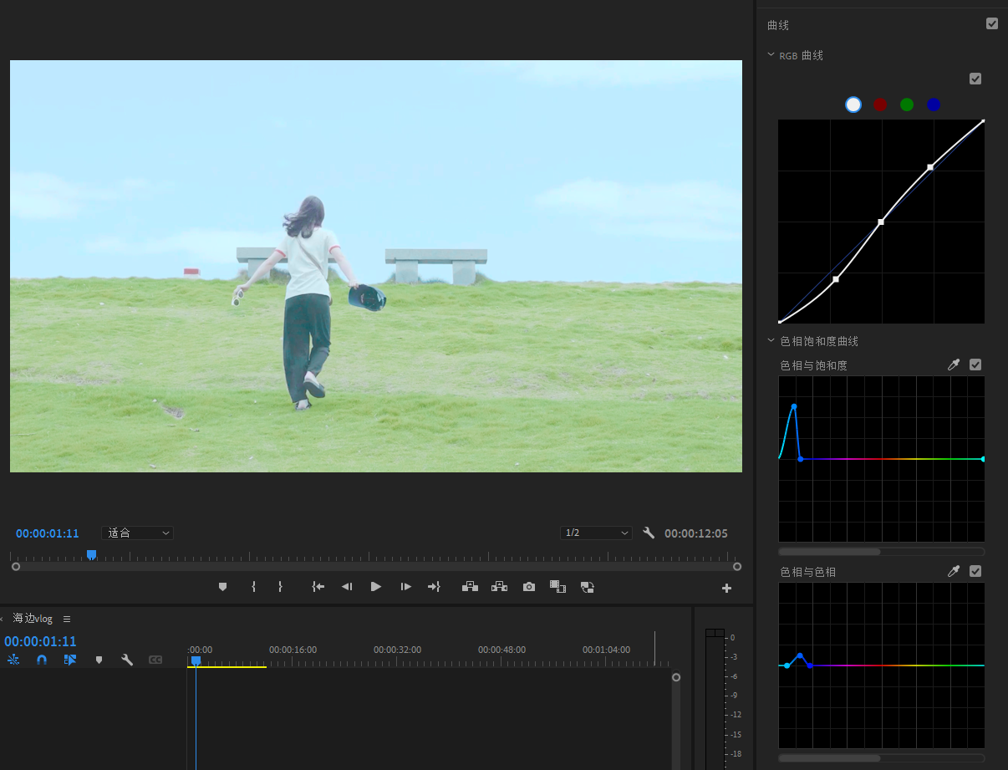This screenshot has width=1008, height=770.
Task: Export frame with the camera icon
Action: [529, 587]
